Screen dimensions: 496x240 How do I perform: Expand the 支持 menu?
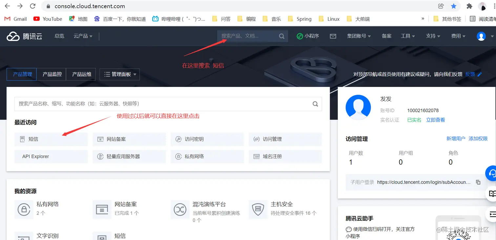[x=433, y=36]
